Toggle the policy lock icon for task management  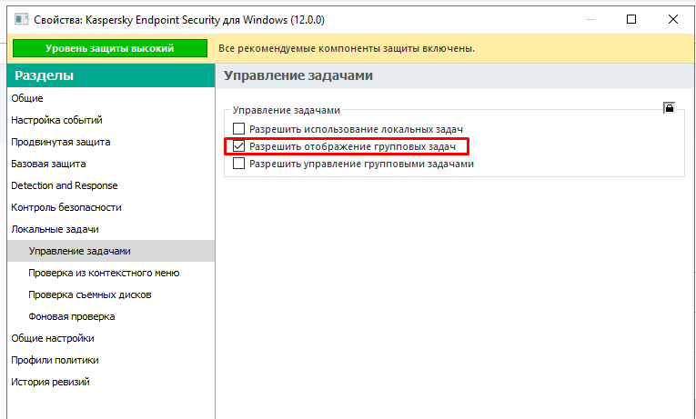[669, 107]
